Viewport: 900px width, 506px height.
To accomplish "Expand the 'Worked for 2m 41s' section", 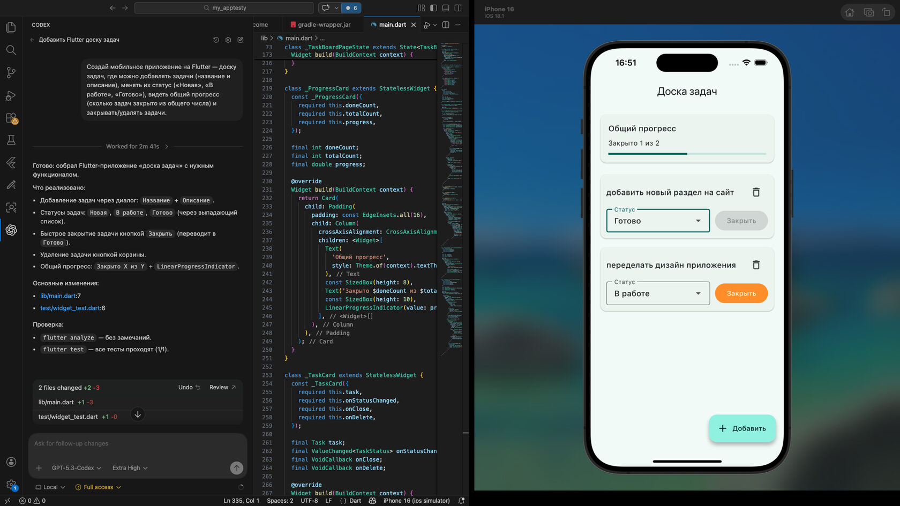I will point(137,146).
